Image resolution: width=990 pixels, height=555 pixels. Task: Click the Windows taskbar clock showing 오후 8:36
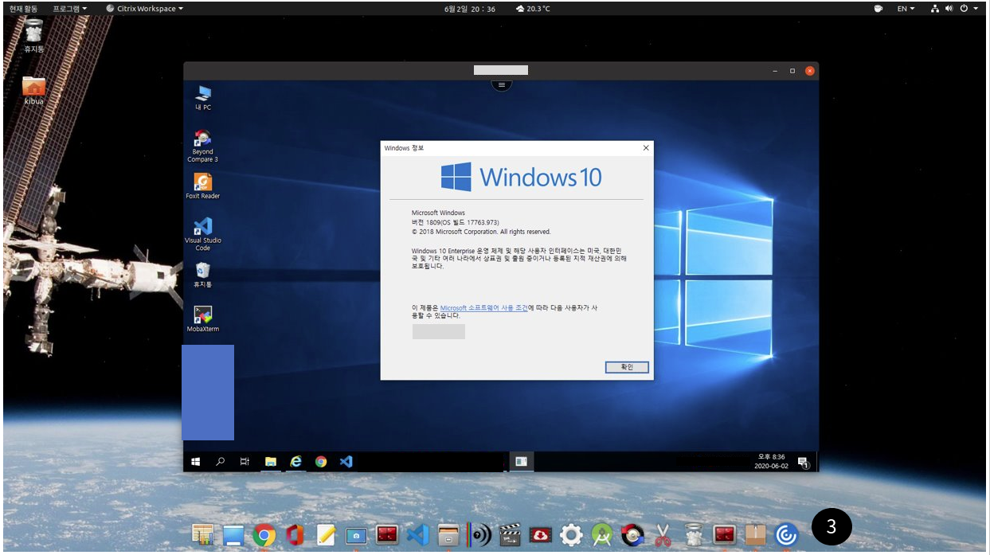click(x=771, y=462)
